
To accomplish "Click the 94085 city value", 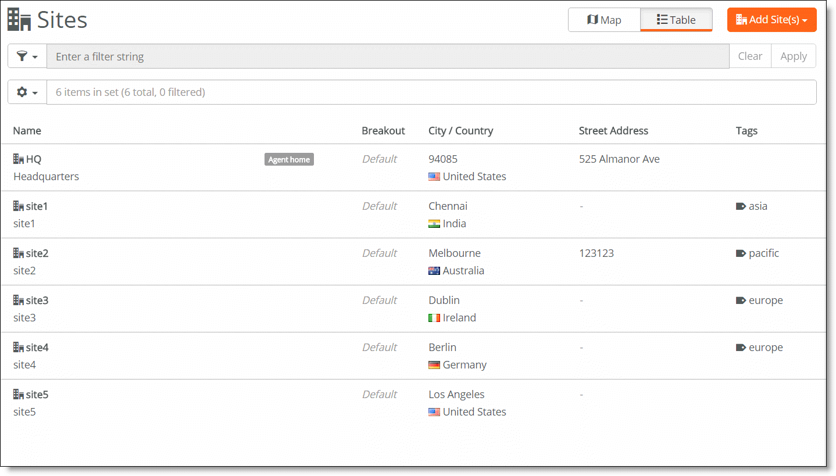I will coord(443,159).
